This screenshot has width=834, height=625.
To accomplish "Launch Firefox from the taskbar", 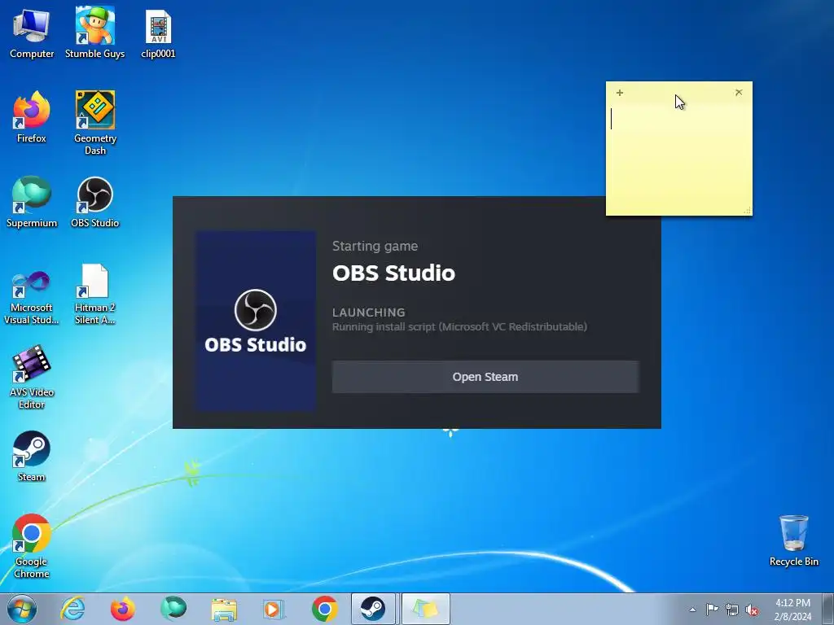I will [123, 609].
